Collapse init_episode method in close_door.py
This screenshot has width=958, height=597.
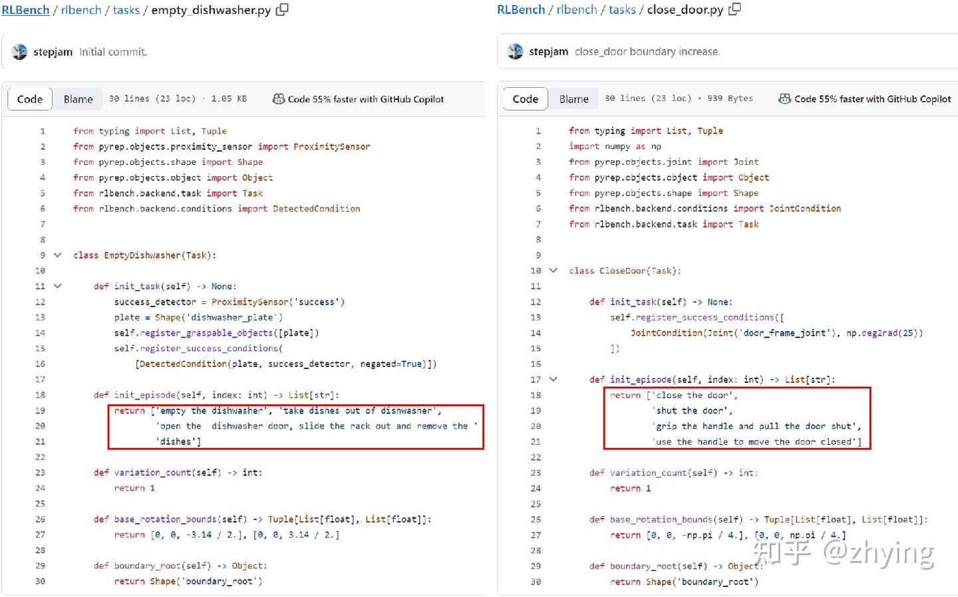coord(554,379)
